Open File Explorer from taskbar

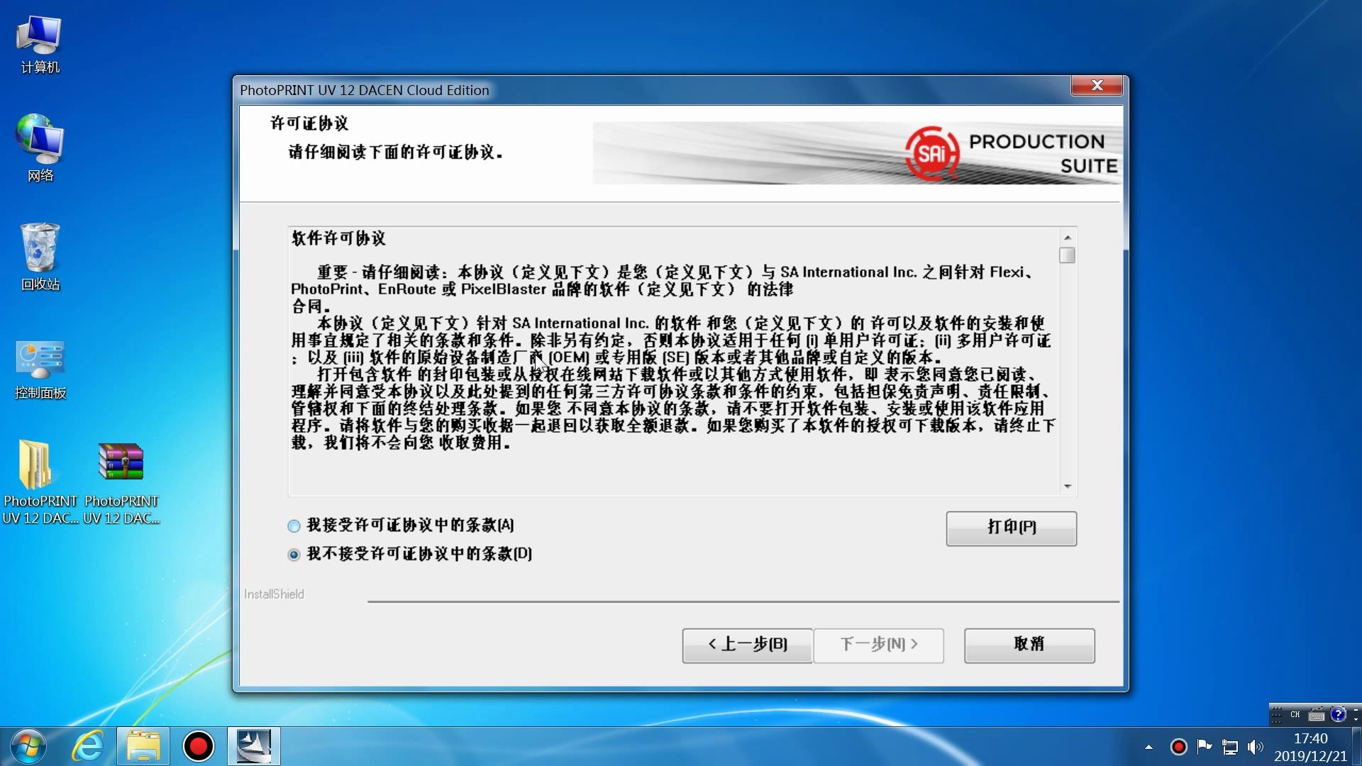[x=143, y=746]
